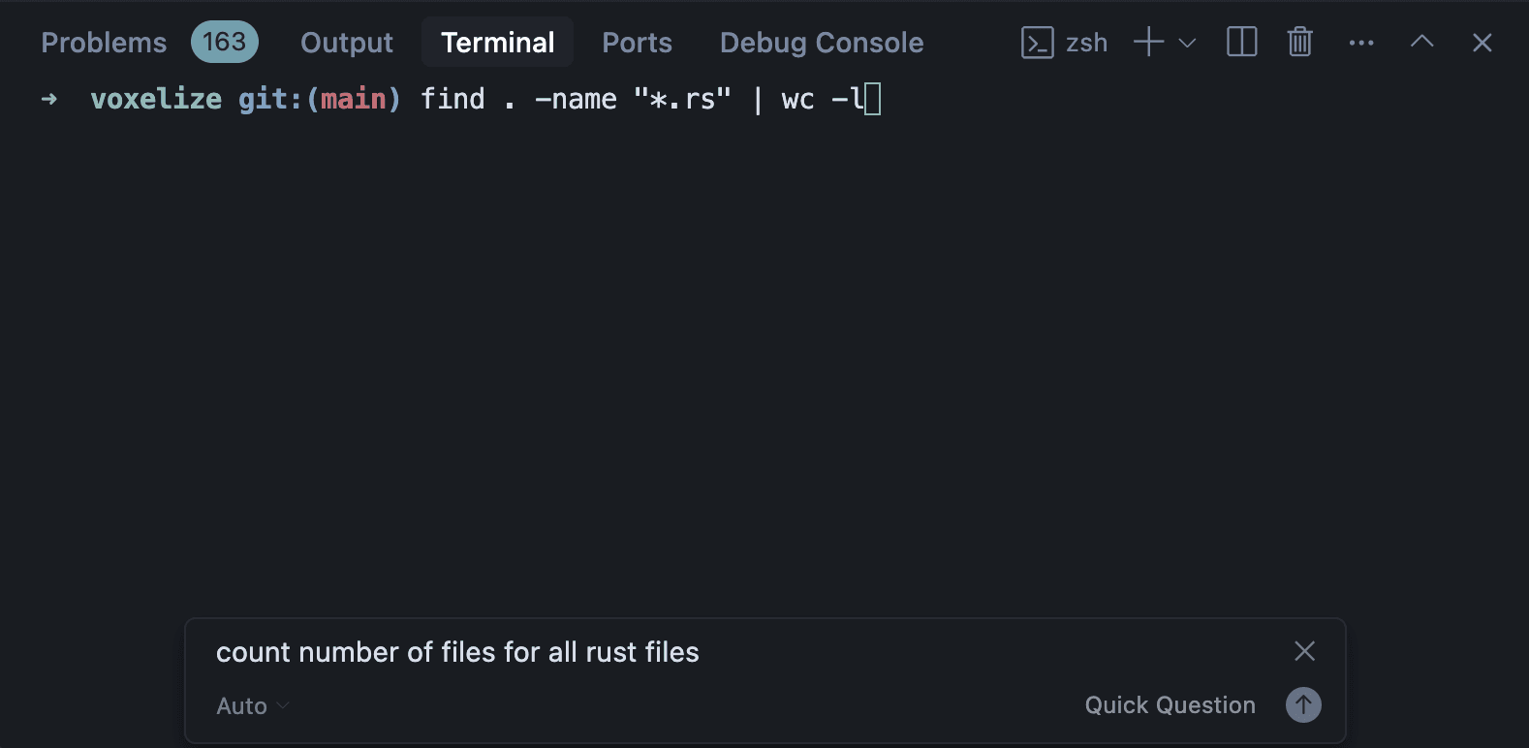1529x748 pixels.
Task: Open additional terminal actions via ellipsis icon
Action: [x=1361, y=42]
